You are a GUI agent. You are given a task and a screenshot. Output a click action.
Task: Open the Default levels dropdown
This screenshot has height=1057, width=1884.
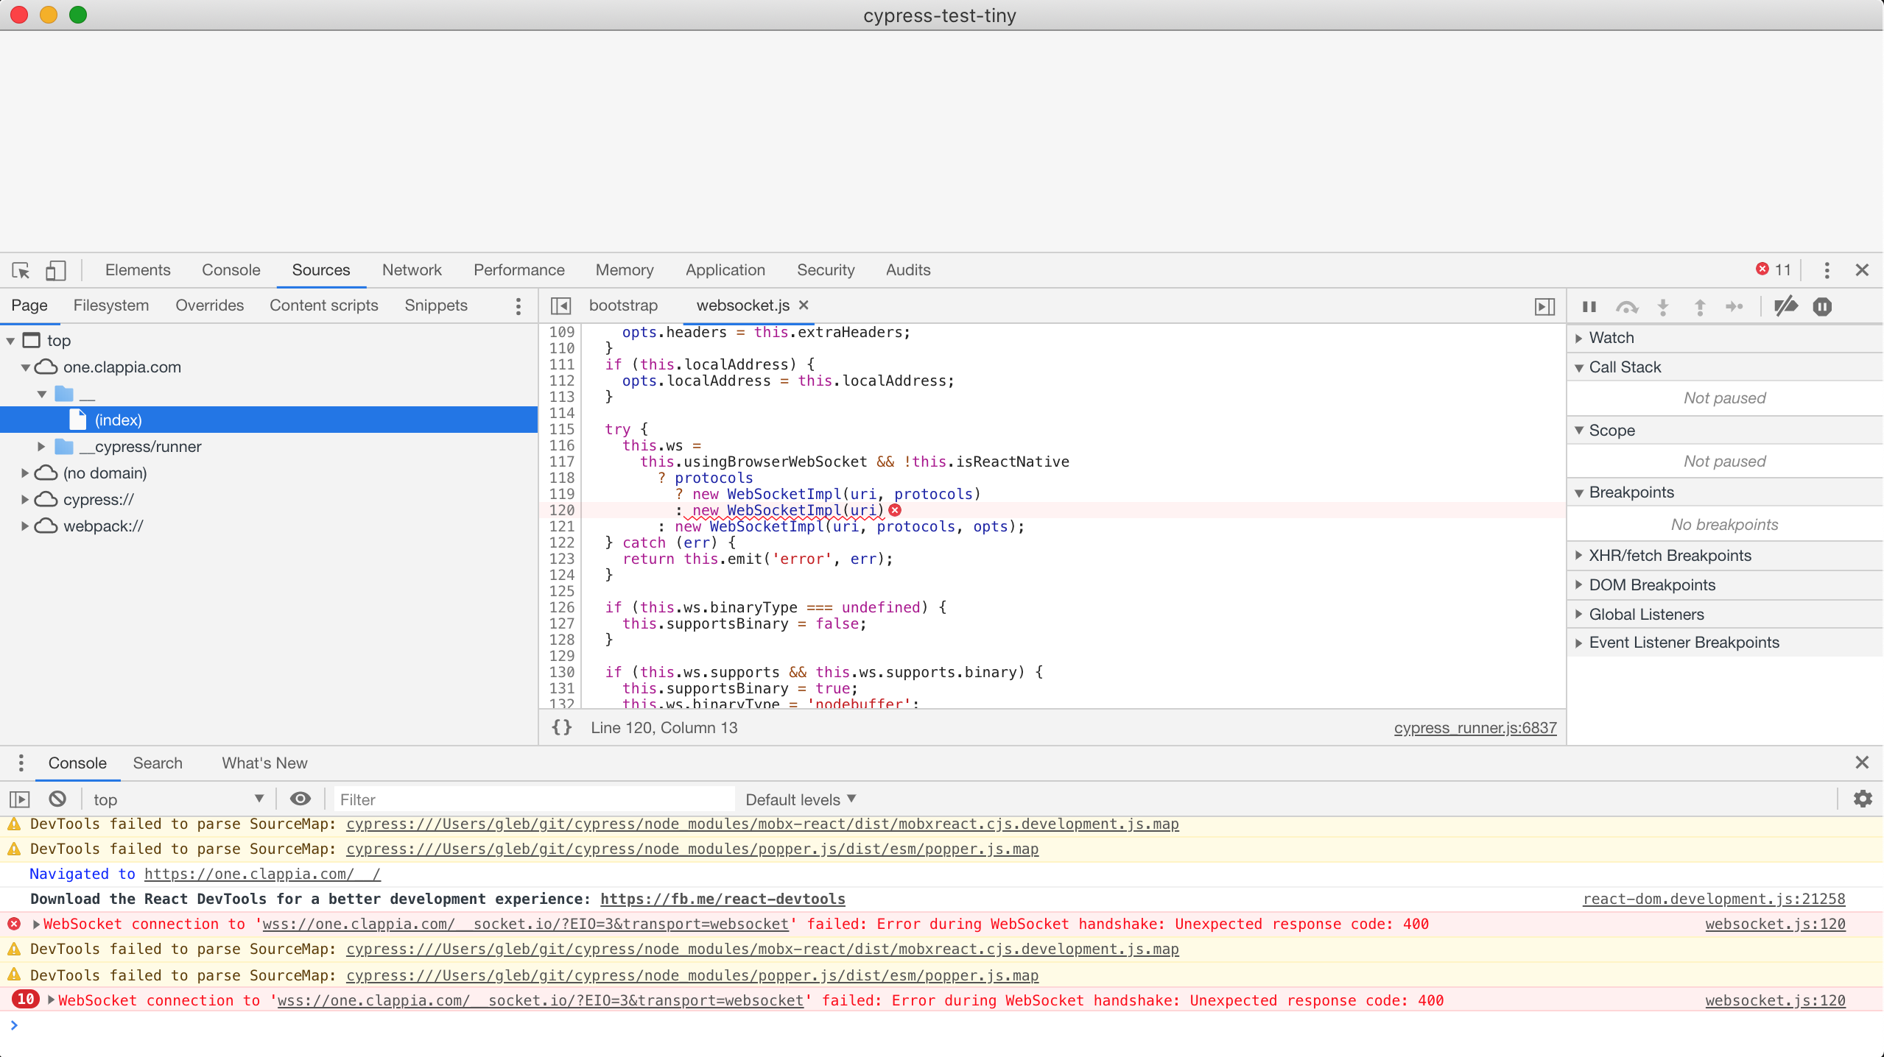pyautogui.click(x=799, y=799)
